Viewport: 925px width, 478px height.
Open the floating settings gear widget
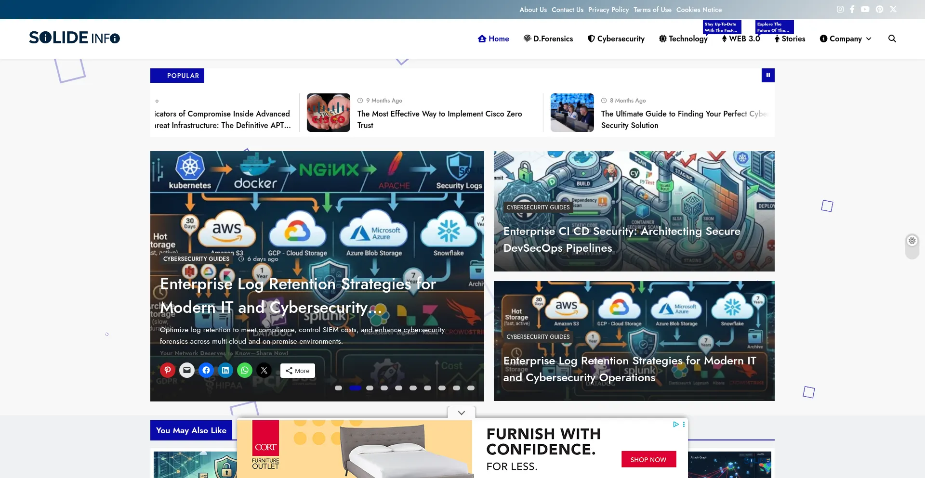tap(912, 241)
